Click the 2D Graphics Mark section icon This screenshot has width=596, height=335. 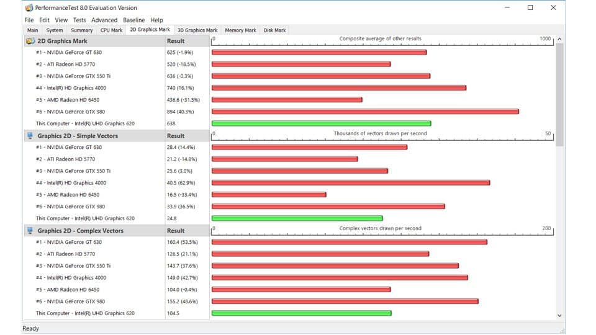(x=30, y=41)
